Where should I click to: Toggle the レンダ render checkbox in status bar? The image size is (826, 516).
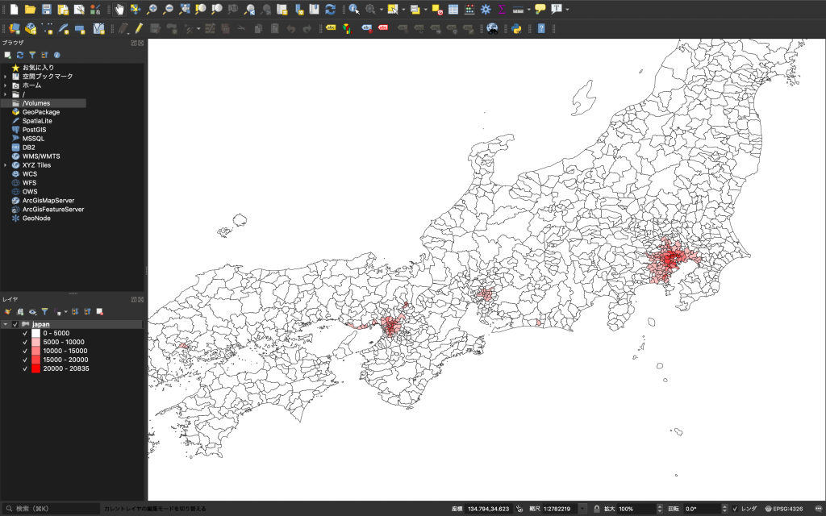click(735, 509)
